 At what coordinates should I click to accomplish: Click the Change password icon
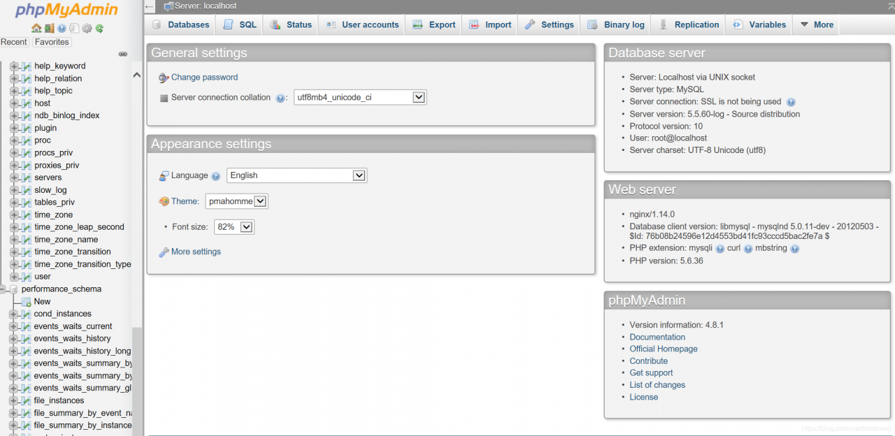(164, 78)
